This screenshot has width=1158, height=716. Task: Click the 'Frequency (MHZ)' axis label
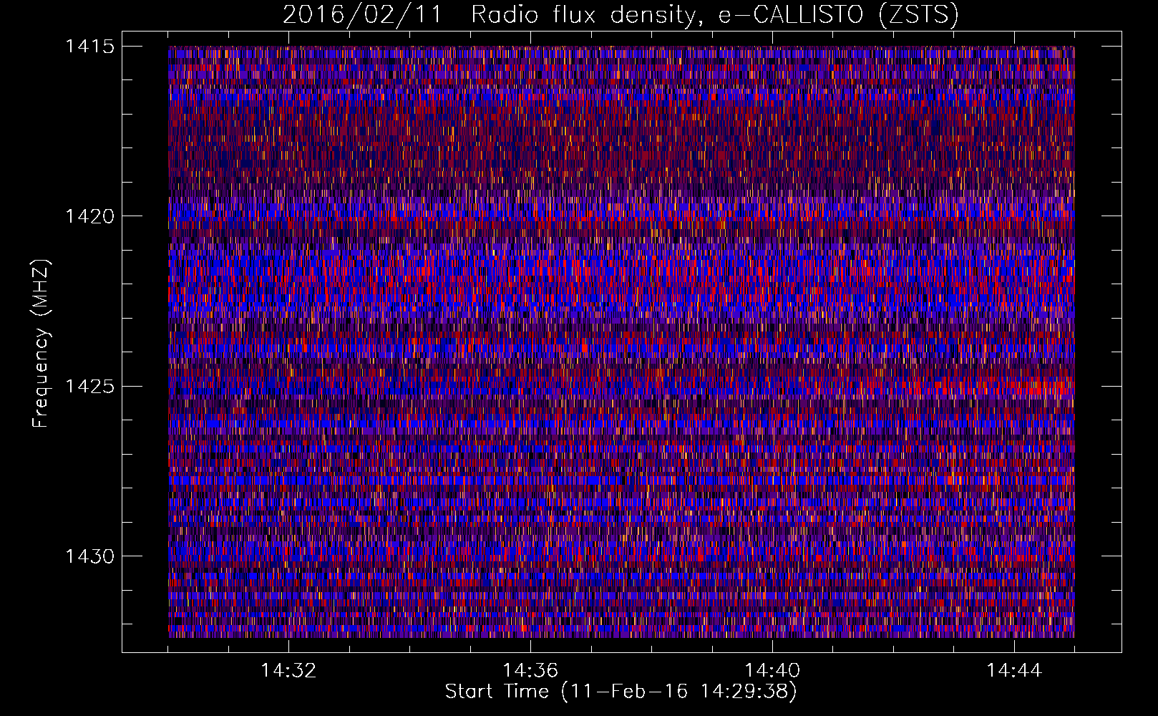pos(41,344)
